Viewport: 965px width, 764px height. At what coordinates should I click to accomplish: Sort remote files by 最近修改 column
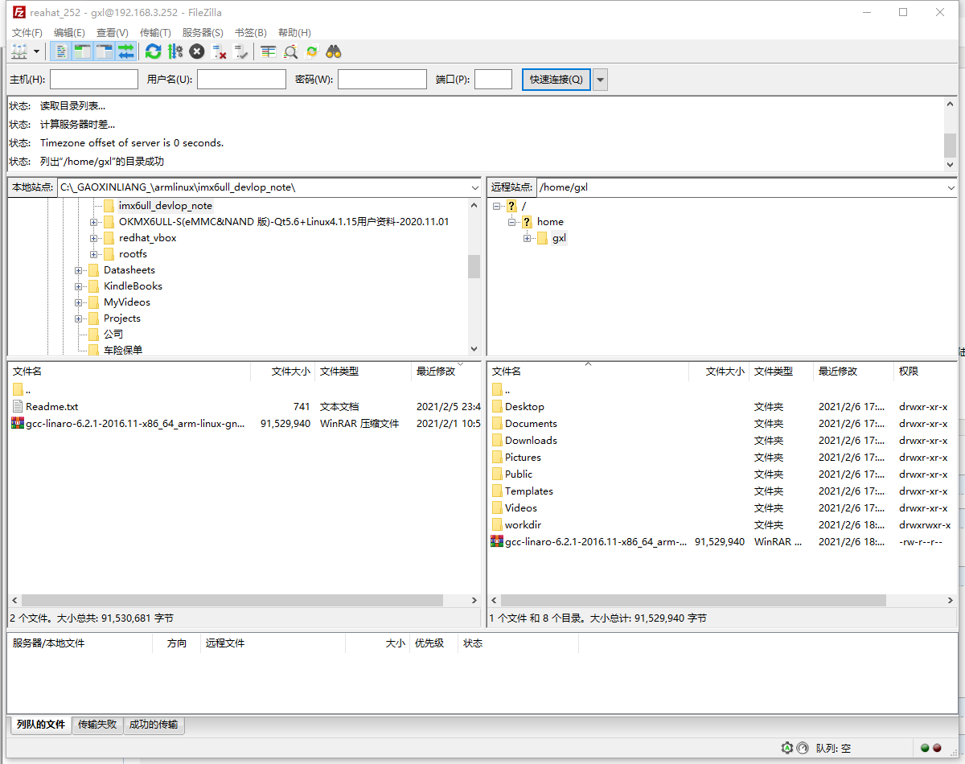tap(853, 372)
